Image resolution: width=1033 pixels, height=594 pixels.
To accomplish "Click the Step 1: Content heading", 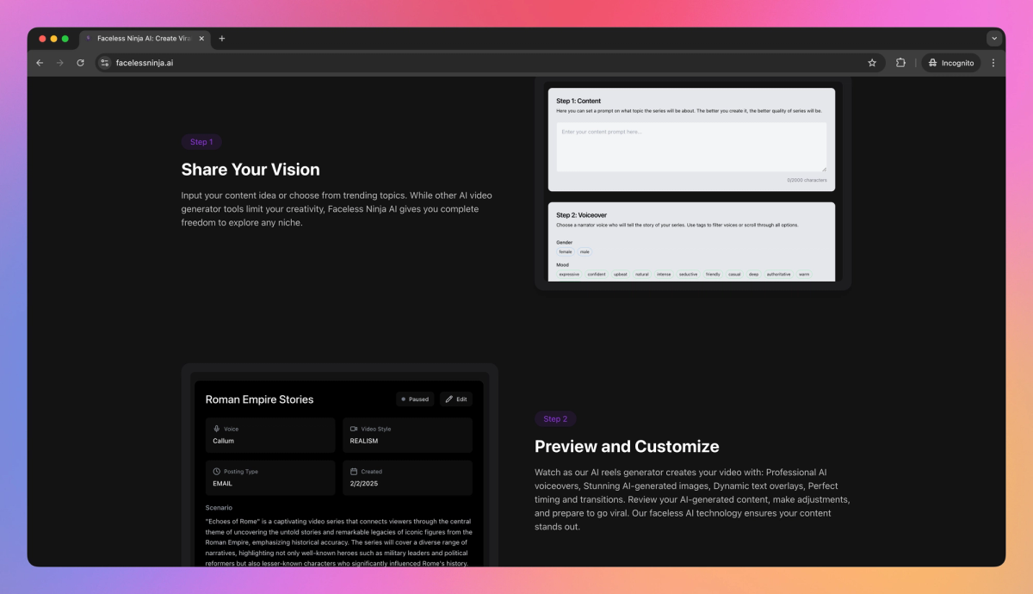I will coord(578,101).
